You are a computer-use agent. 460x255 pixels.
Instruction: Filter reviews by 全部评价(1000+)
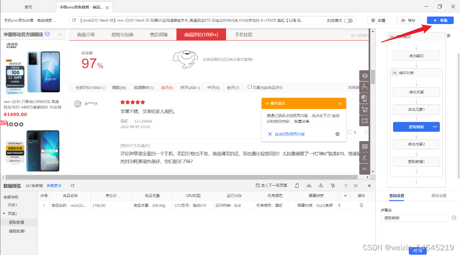click(x=90, y=88)
